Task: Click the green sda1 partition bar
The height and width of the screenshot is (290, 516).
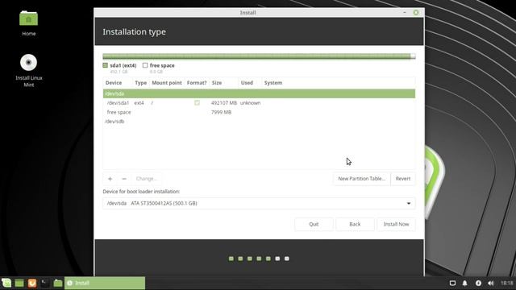Action: click(x=256, y=56)
